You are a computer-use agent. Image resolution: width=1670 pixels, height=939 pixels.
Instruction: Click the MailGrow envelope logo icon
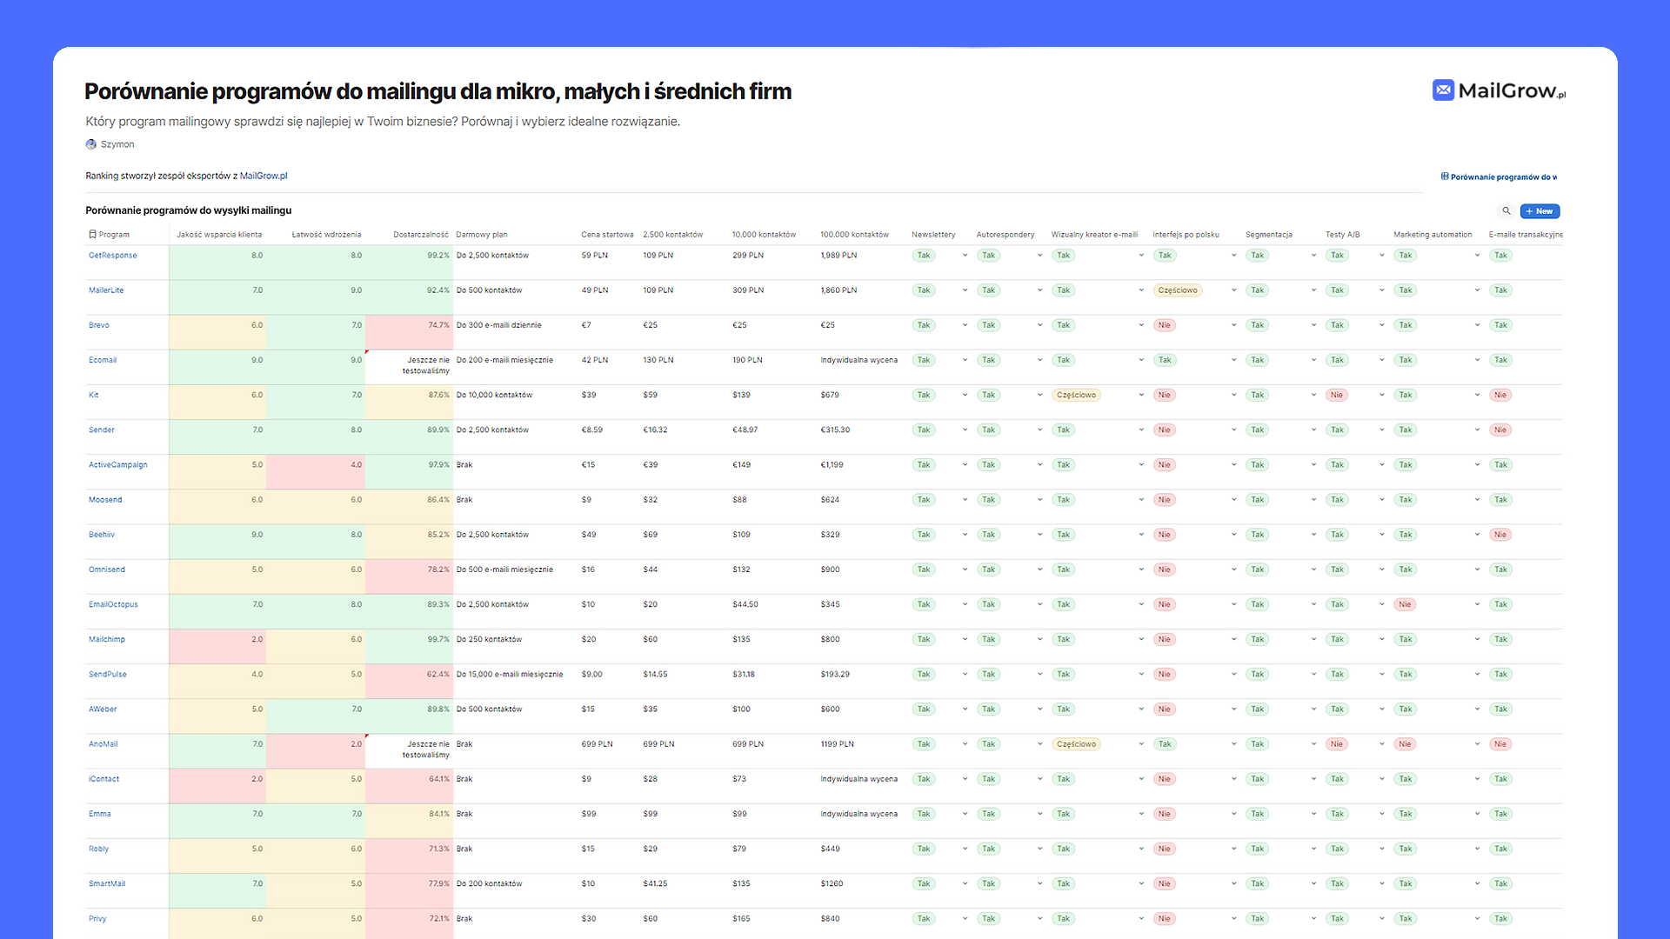pos(1443,90)
